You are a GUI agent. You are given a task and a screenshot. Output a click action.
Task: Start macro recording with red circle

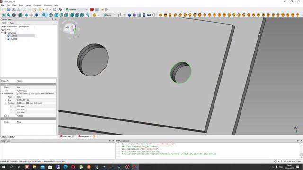(92, 9)
